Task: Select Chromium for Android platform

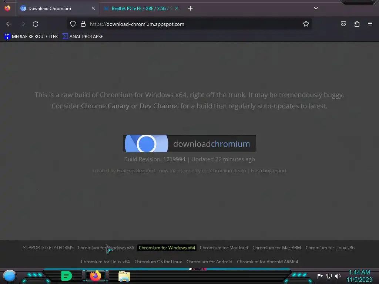Action: [x=209, y=262]
